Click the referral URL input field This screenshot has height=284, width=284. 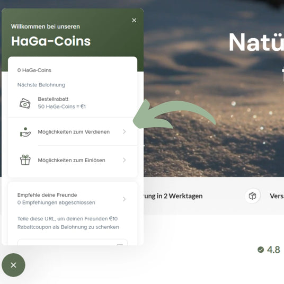click(x=73, y=242)
